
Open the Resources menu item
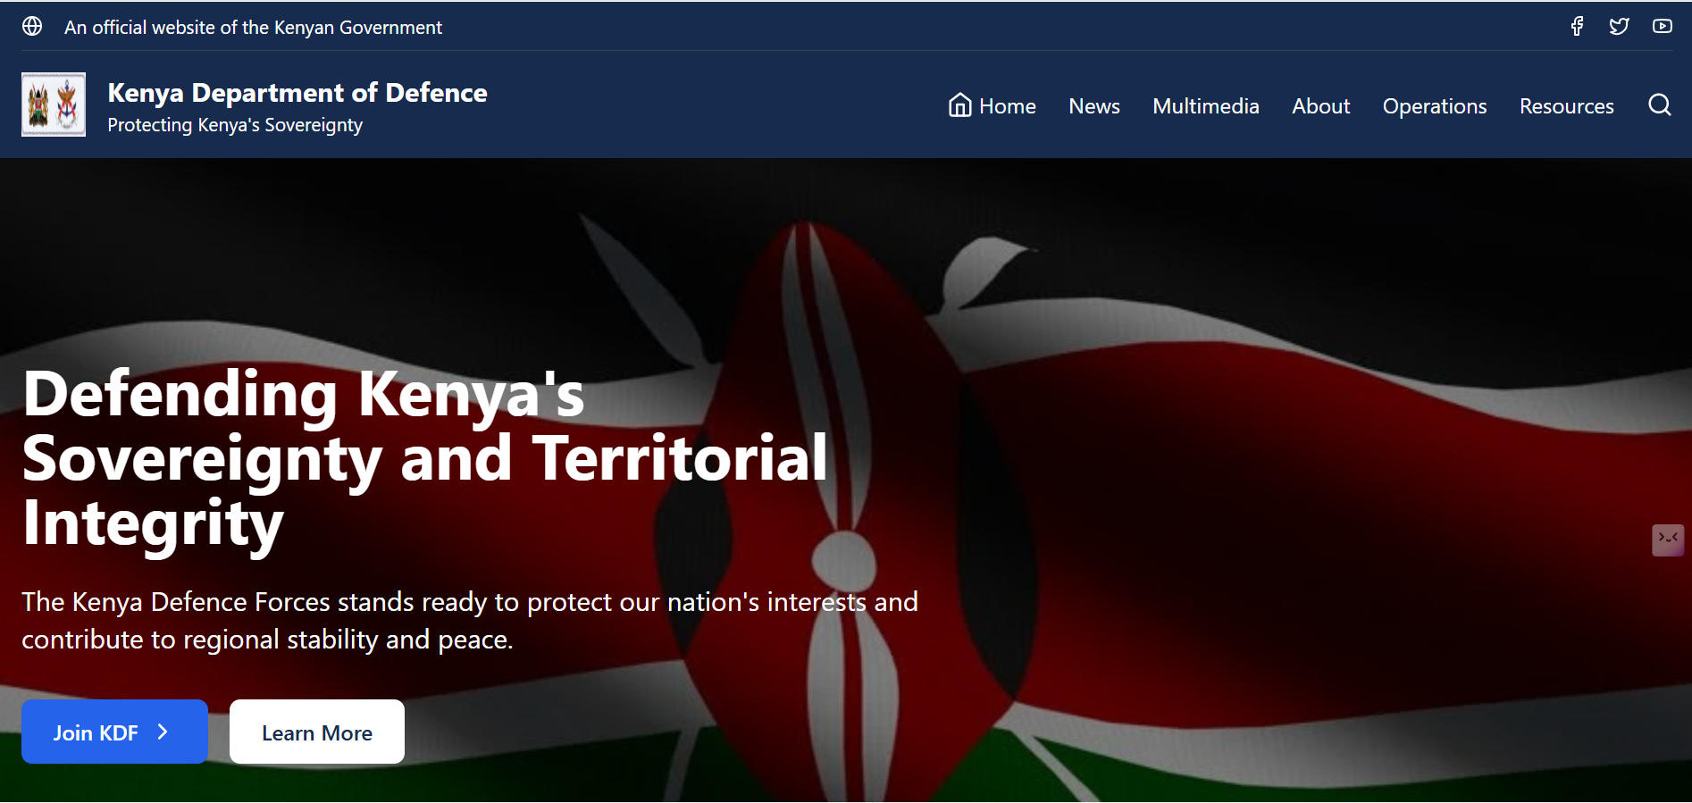1567,106
